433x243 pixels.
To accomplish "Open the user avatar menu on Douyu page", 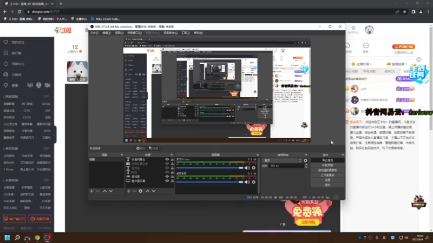I will [x=369, y=30].
